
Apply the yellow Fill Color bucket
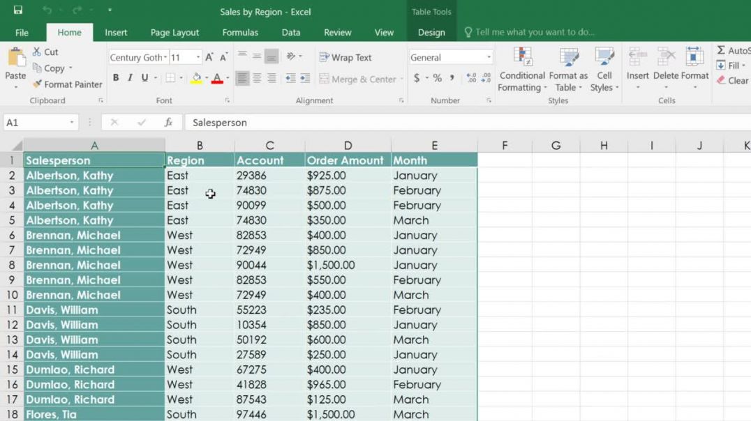(x=196, y=79)
